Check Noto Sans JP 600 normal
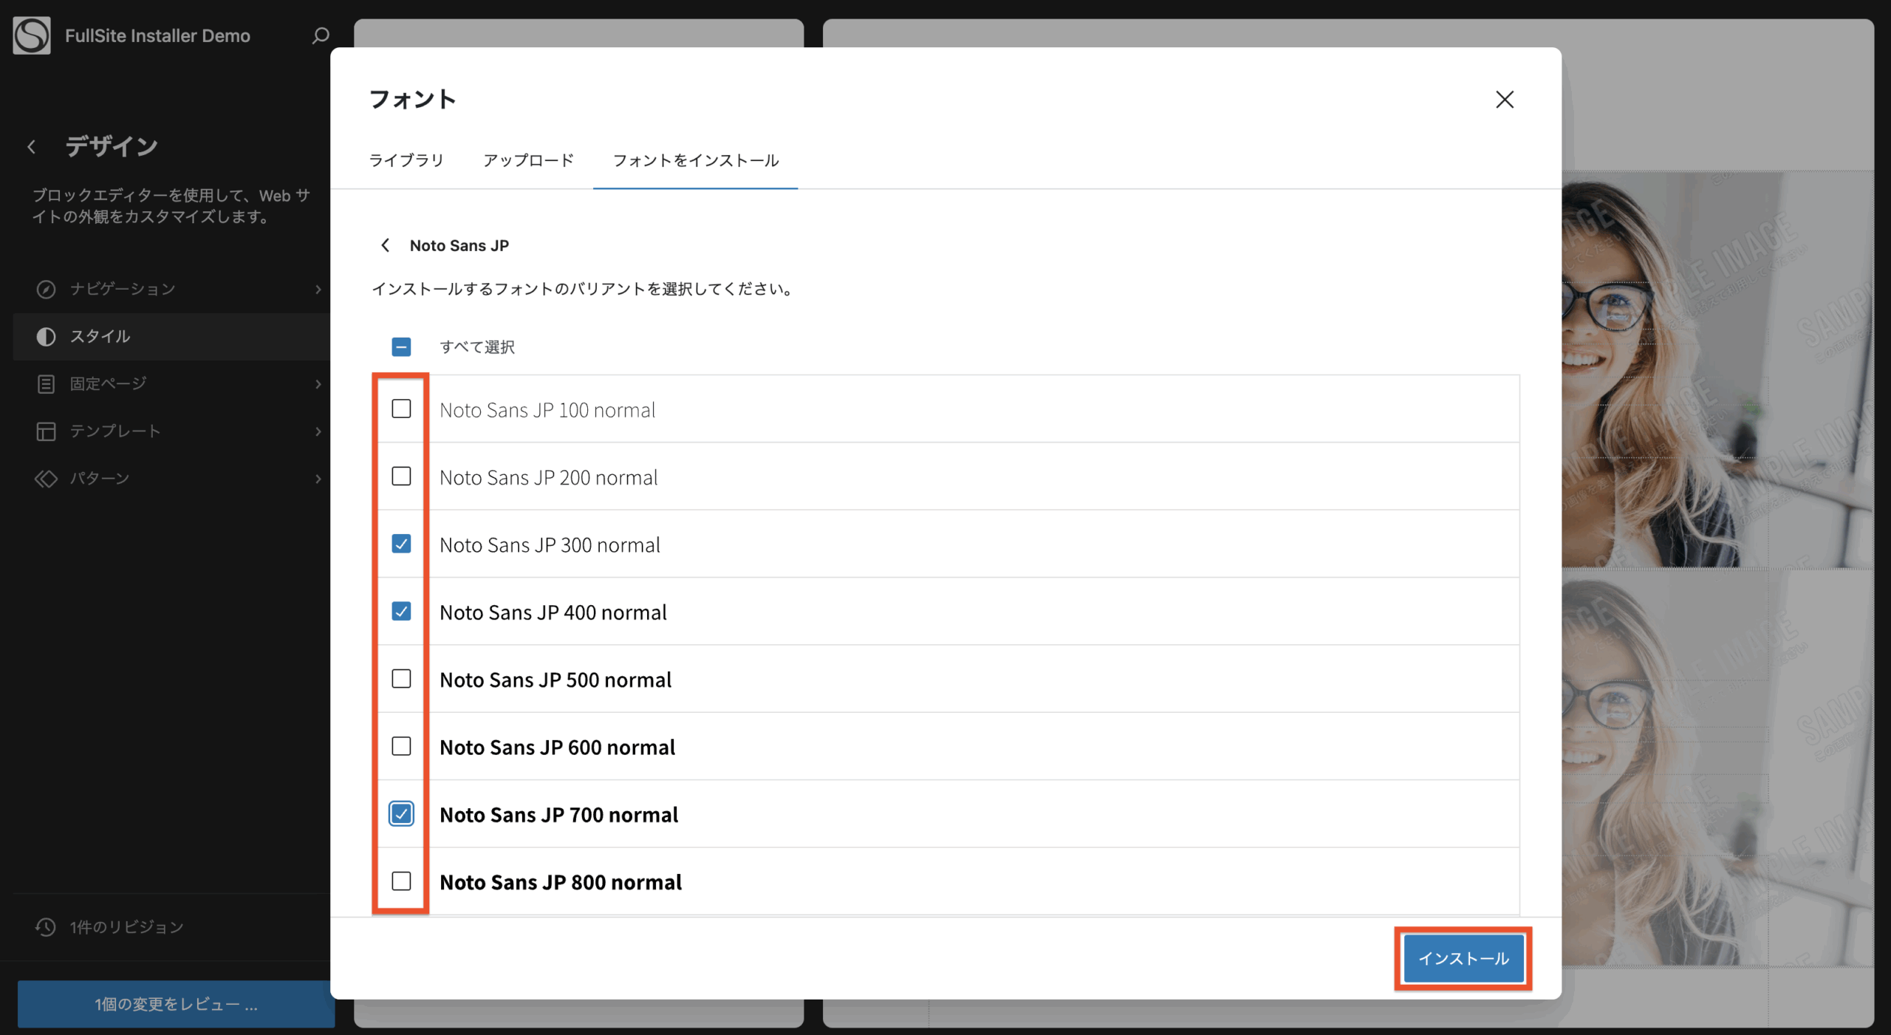 tap(401, 746)
